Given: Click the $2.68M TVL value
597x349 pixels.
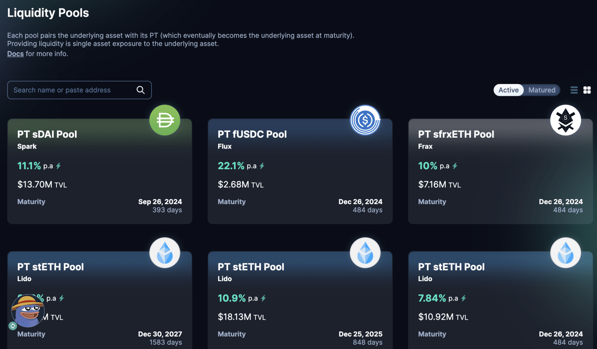Looking at the screenshot, I should [x=240, y=185].
